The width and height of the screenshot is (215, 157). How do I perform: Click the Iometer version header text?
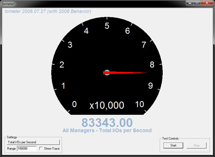[48, 11]
